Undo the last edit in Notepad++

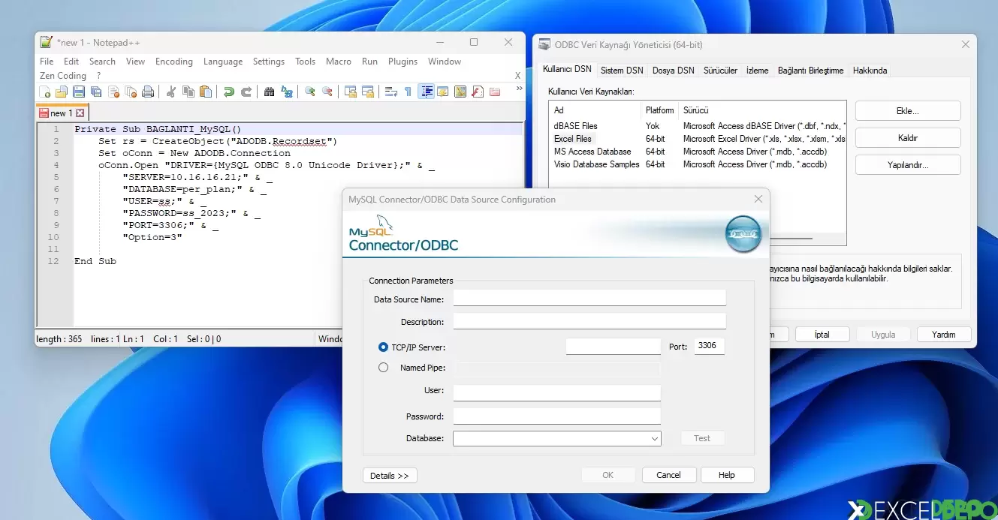pyautogui.click(x=229, y=92)
